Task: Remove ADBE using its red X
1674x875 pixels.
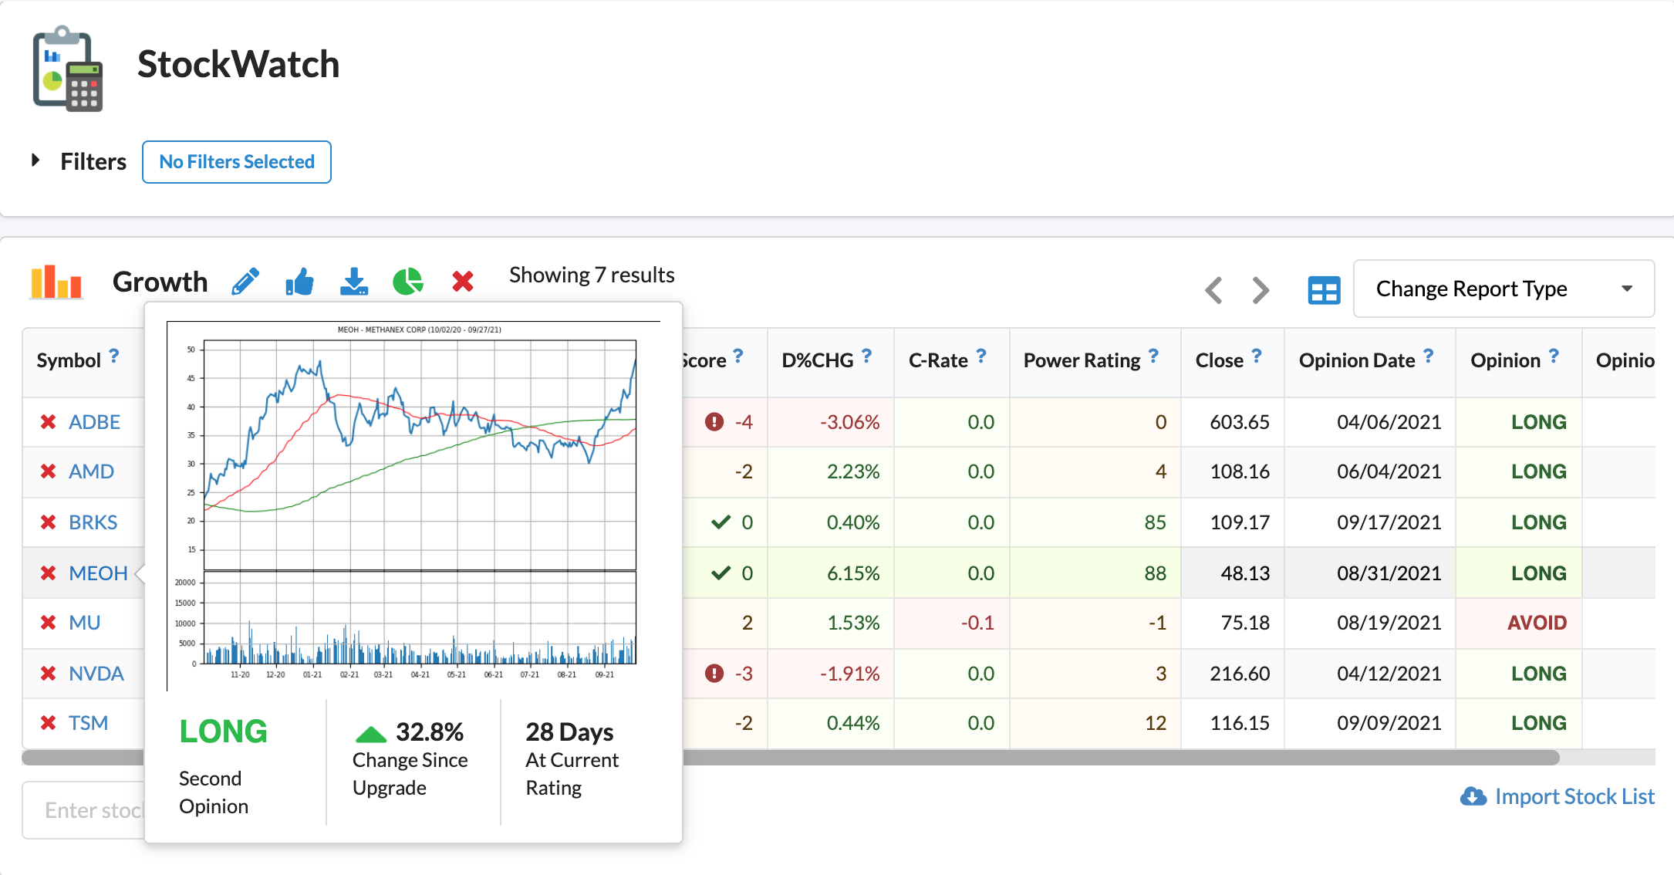Action: click(48, 422)
